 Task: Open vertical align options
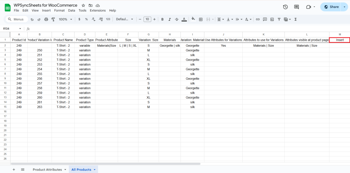pos(230,19)
